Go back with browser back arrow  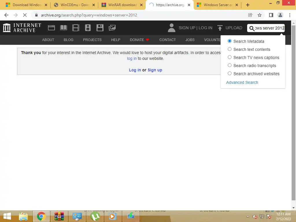[x=6, y=15]
